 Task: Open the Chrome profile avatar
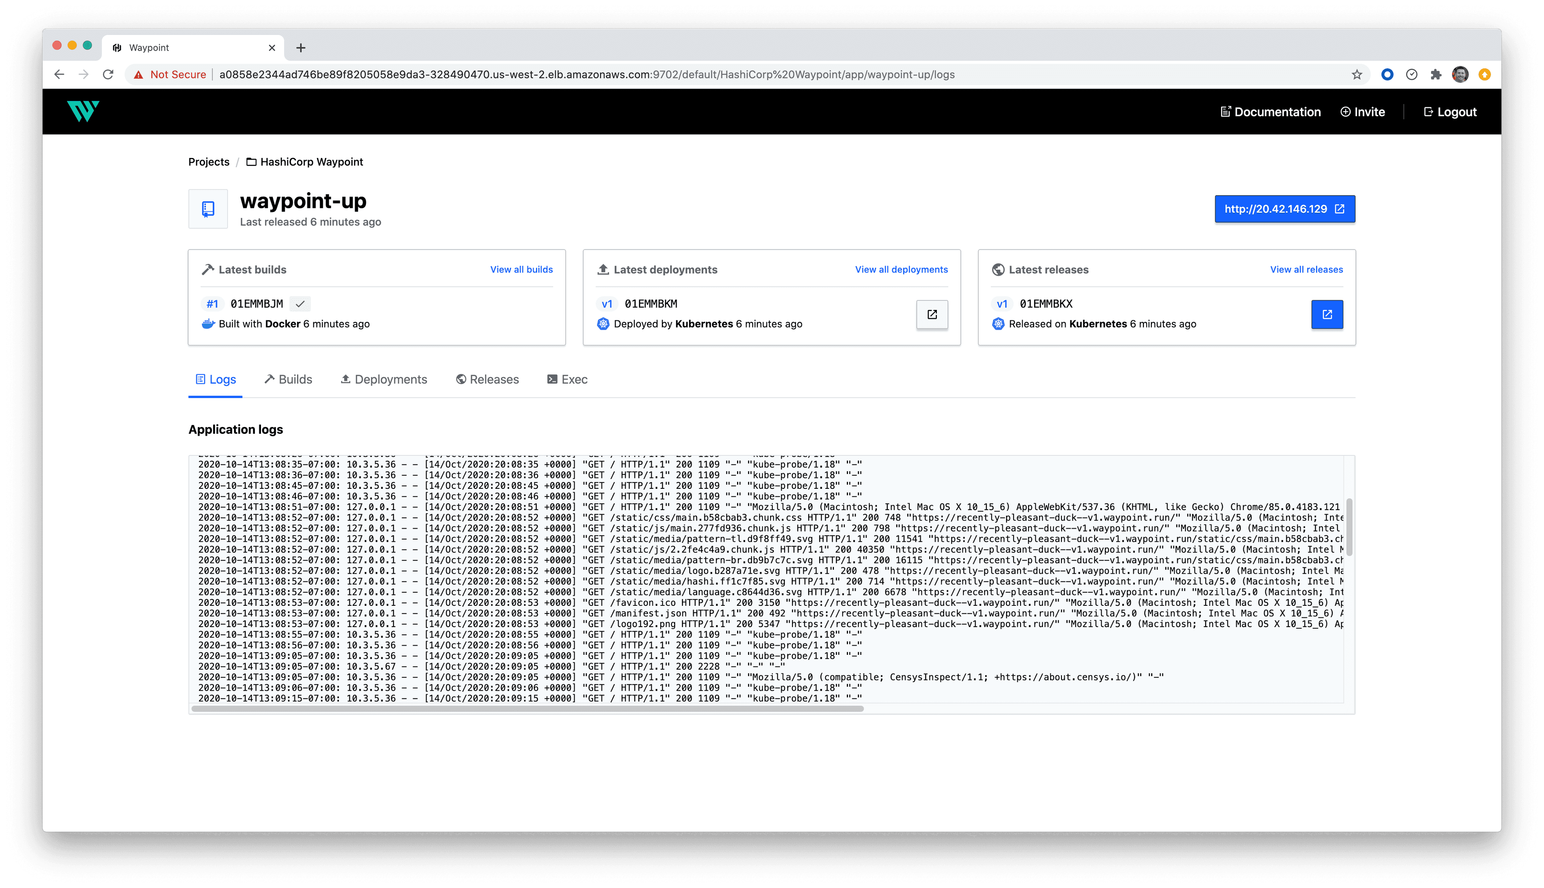1460,74
